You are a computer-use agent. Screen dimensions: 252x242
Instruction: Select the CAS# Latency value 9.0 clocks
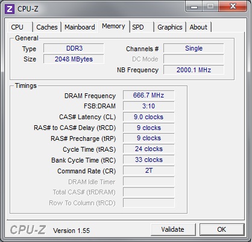(149, 117)
